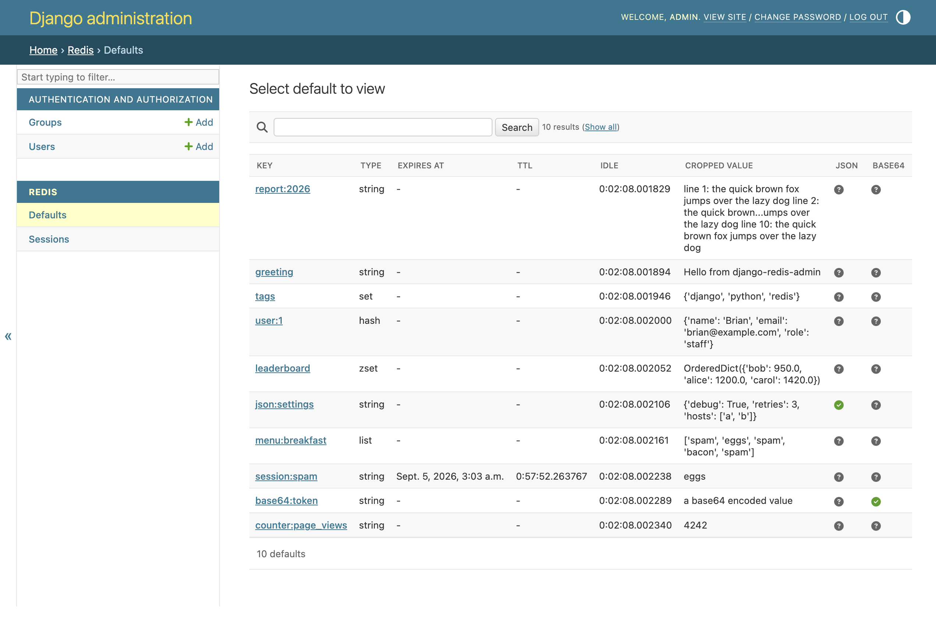Click the View Site link

point(725,17)
